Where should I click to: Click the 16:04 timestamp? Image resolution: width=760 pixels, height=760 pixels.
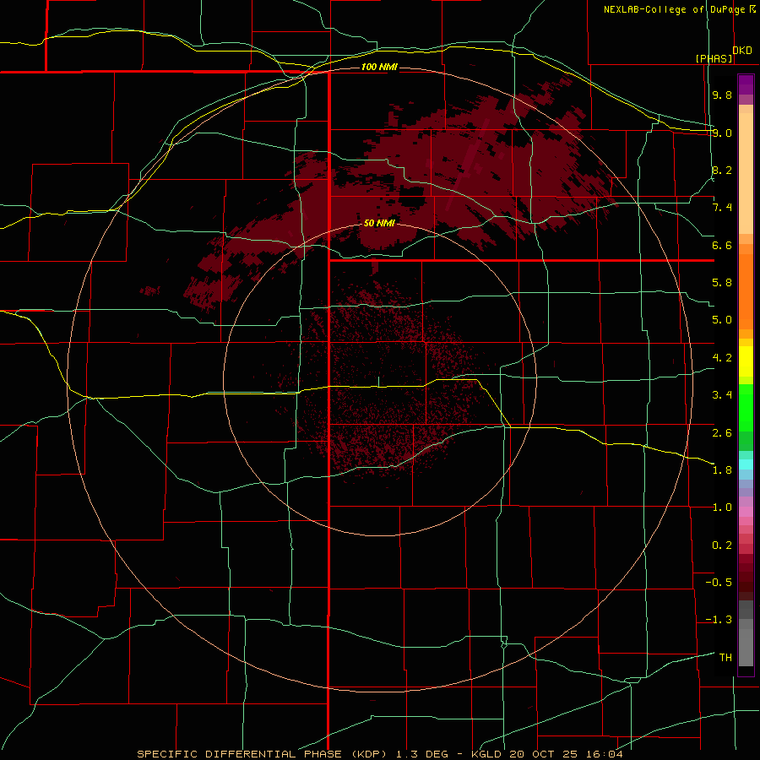603,754
